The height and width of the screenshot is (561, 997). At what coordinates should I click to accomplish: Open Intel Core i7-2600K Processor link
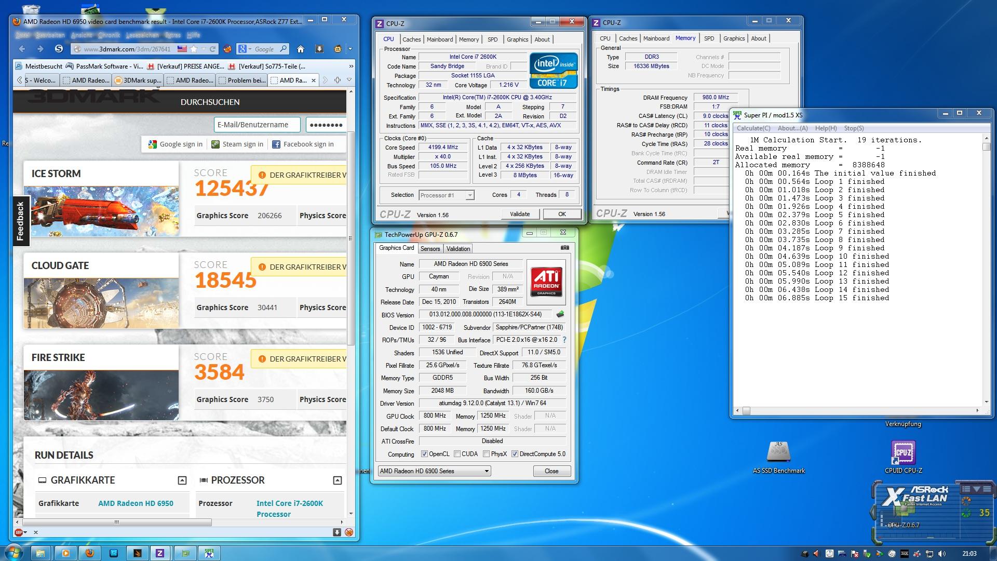(x=290, y=509)
